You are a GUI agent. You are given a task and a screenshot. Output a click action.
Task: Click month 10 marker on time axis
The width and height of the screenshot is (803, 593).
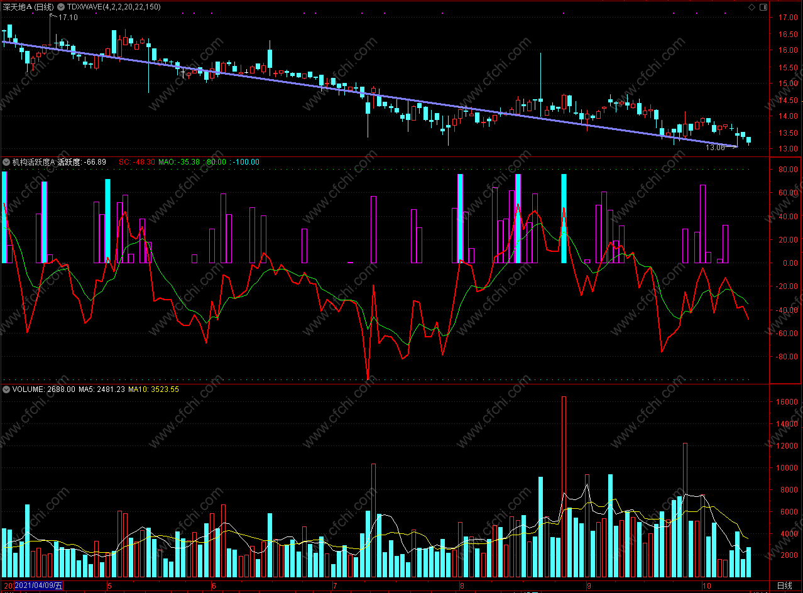pyautogui.click(x=707, y=585)
